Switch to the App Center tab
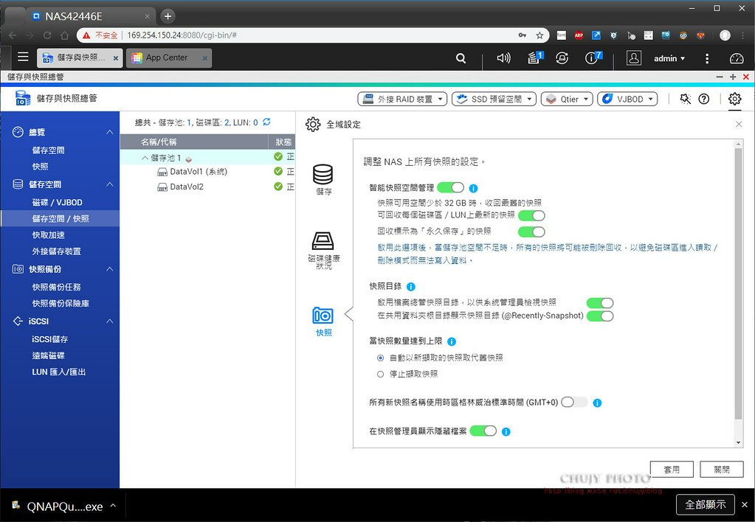 pos(169,58)
